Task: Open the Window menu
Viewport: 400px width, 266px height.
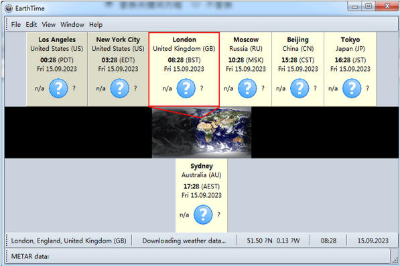Action: click(x=72, y=25)
